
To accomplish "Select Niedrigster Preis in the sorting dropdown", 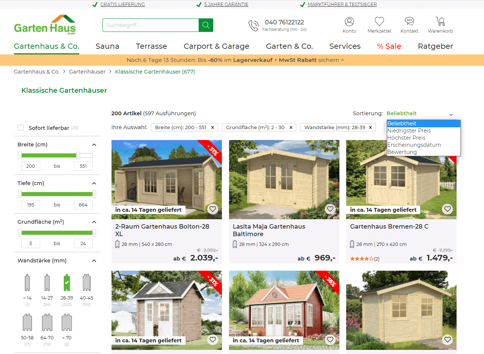I will 409,130.
